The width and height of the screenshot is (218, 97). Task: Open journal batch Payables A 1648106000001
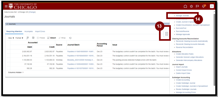tap(81, 51)
